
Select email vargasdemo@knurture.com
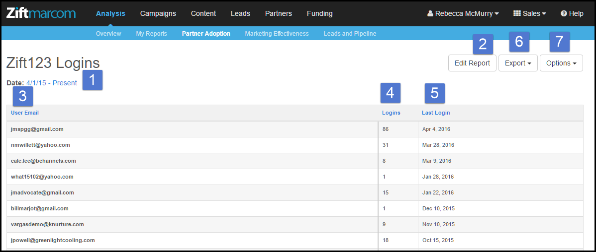[48, 225]
